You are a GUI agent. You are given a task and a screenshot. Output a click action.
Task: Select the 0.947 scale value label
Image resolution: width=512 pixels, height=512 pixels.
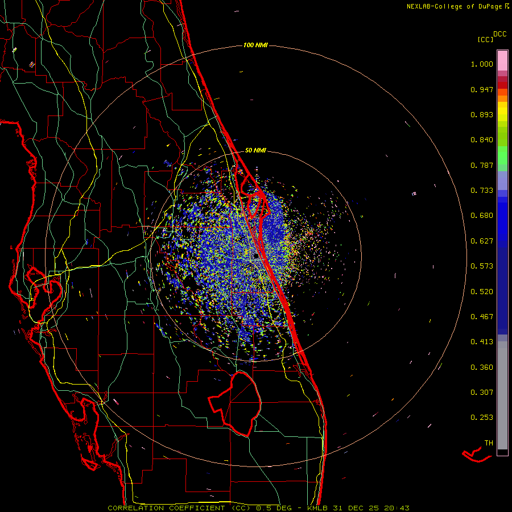pos(482,89)
